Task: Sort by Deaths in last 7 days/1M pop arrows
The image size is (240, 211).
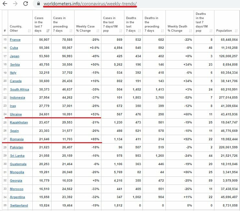Action: (211, 31)
